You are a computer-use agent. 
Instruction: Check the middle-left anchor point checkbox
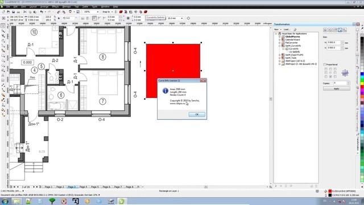click(x=326, y=73)
